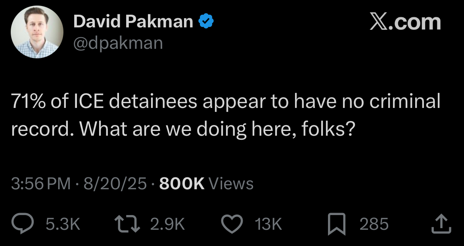Click the 13K likes count
The height and width of the screenshot is (246, 464).
268,225
